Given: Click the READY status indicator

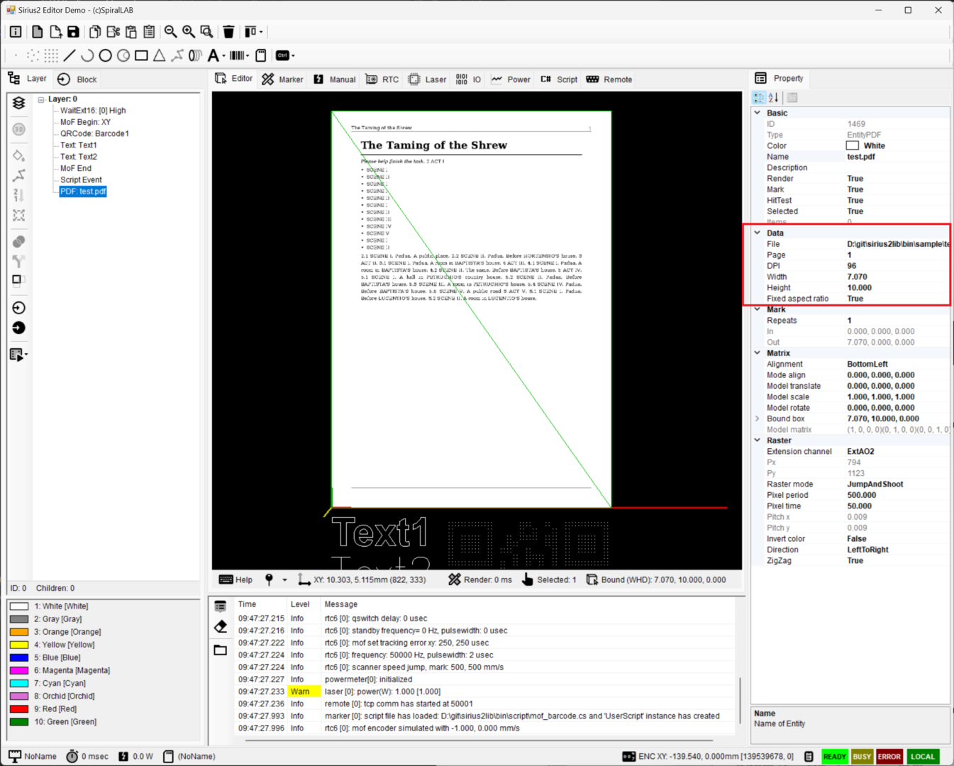Looking at the screenshot, I should (834, 756).
